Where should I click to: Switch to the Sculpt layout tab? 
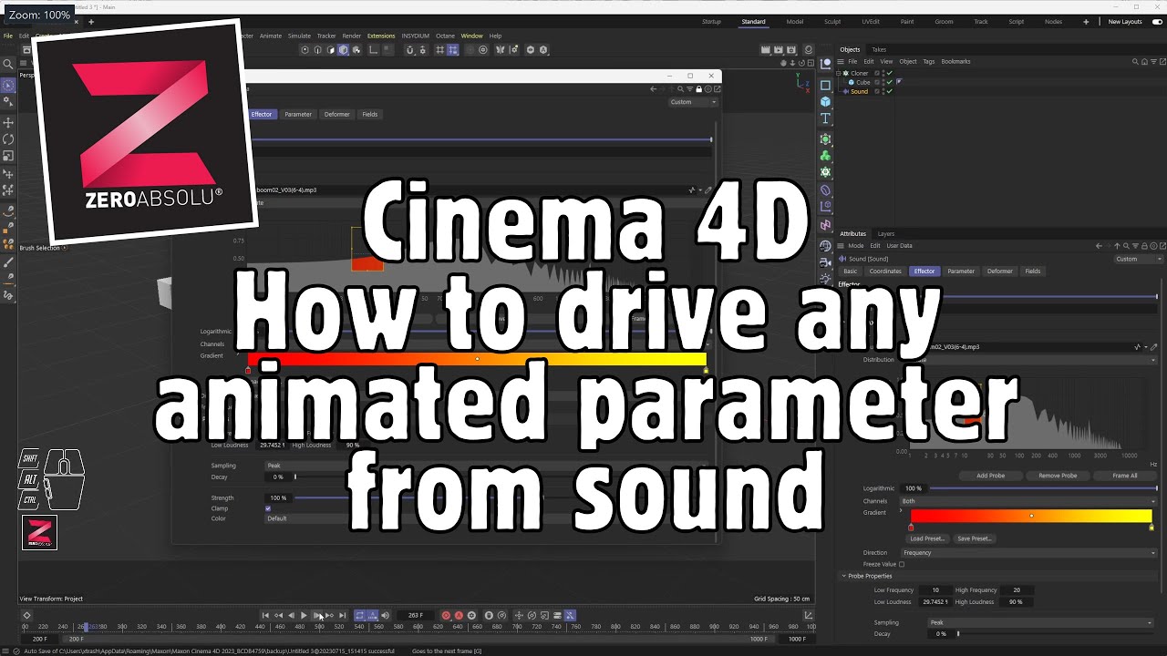point(832,22)
